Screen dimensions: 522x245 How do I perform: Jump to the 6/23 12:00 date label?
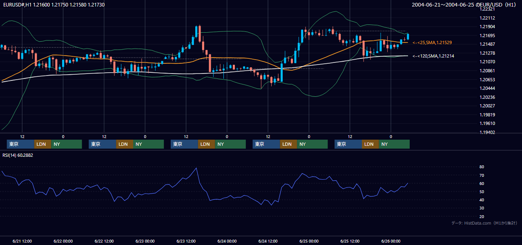[186, 241]
